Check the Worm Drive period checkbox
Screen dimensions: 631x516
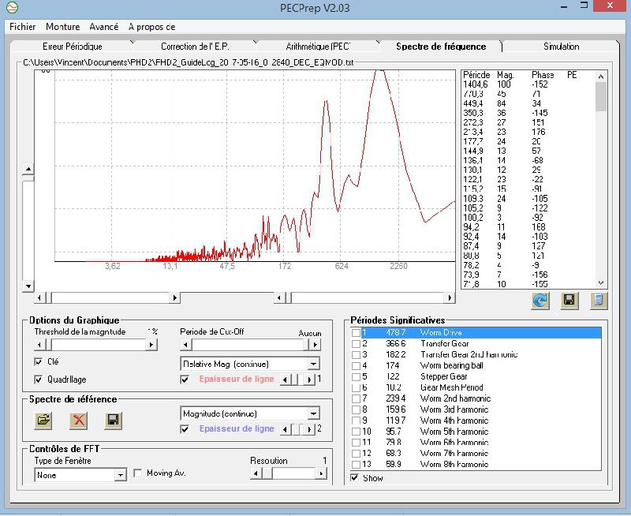coord(356,333)
